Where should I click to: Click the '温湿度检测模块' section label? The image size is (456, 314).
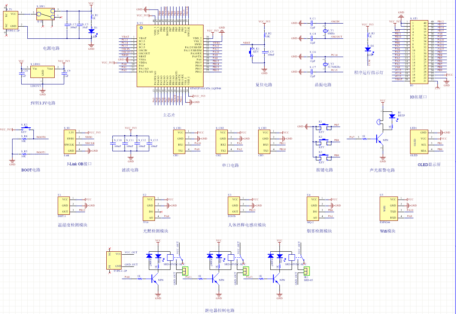(73, 225)
